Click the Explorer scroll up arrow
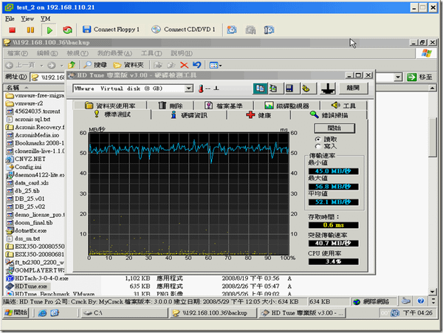This screenshot has width=443, height=333. (433, 88)
